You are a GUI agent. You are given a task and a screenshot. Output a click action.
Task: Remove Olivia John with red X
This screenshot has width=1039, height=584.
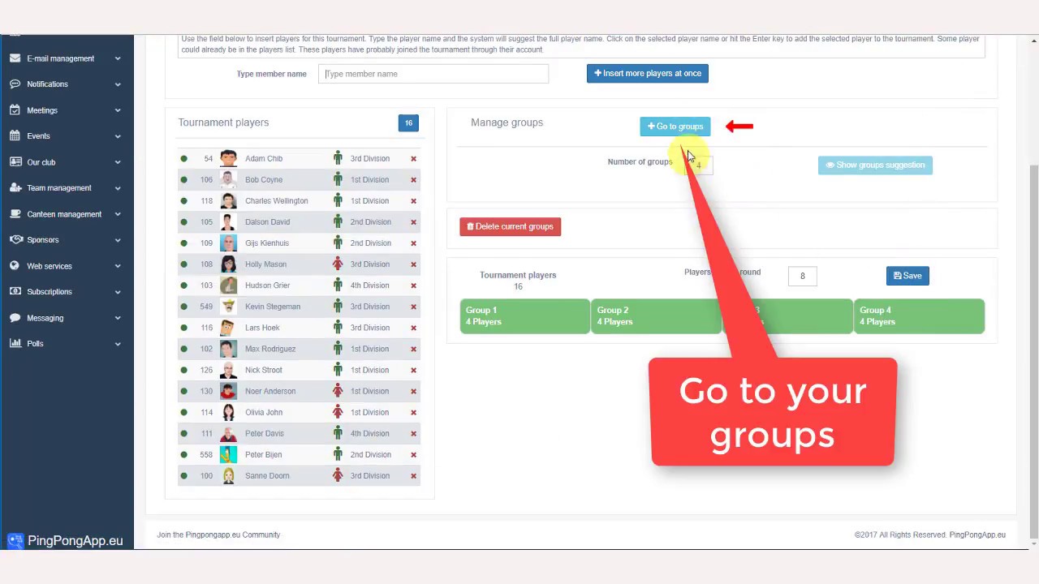[x=413, y=412]
